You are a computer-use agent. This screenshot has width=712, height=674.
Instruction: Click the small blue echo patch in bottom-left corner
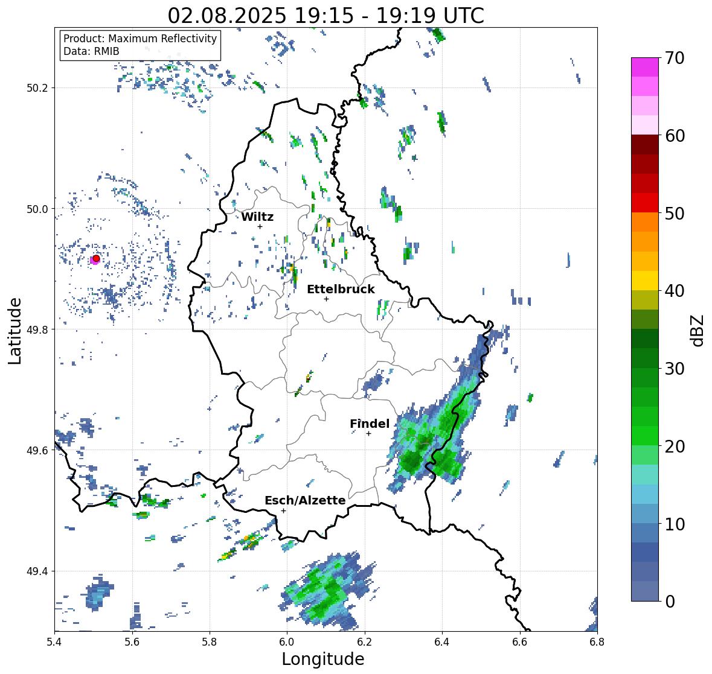(98, 593)
